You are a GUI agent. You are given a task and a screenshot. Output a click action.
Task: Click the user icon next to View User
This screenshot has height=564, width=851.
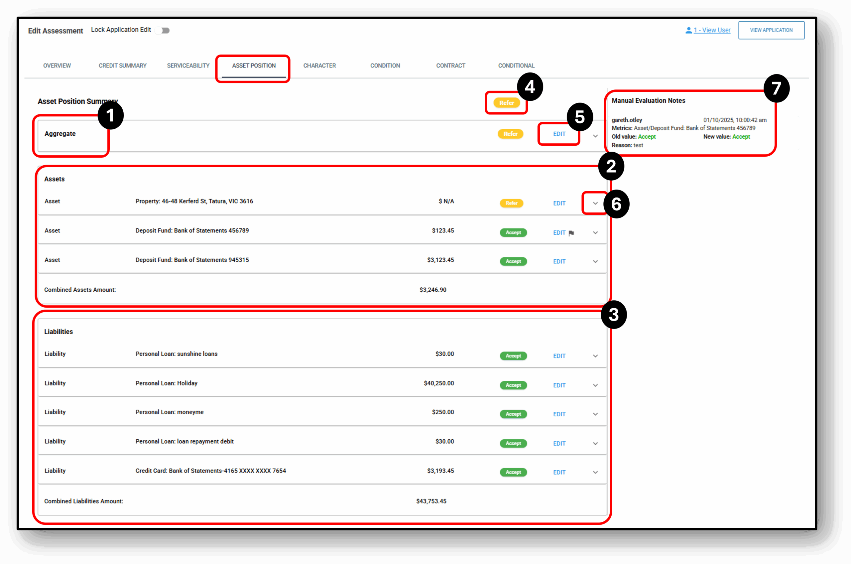click(x=688, y=30)
